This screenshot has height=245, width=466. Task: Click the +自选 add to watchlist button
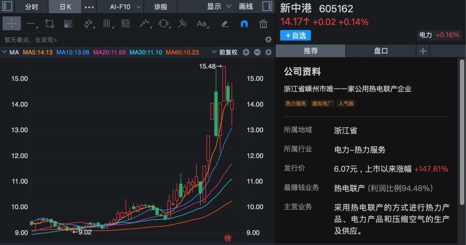[296, 35]
